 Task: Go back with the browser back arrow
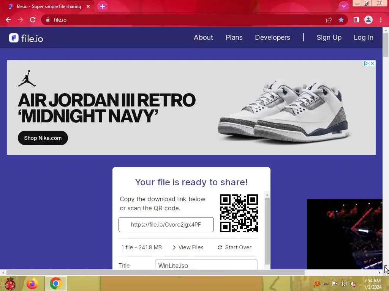pos(8,20)
